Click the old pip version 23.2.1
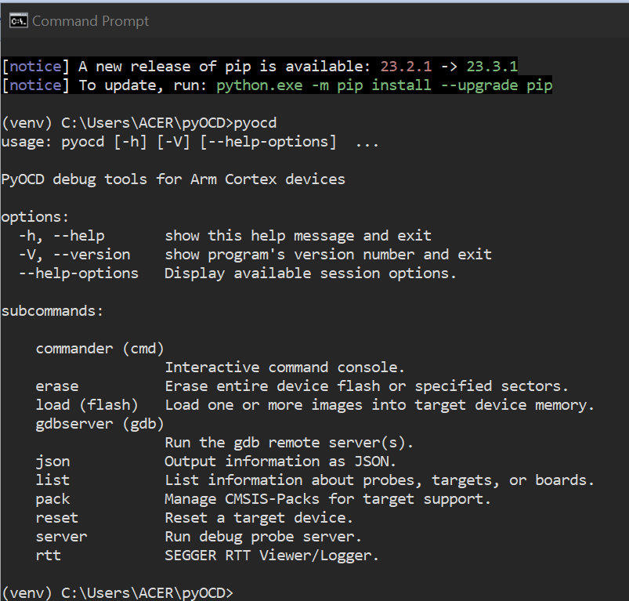Image resolution: width=629 pixels, height=601 pixels. click(406, 66)
